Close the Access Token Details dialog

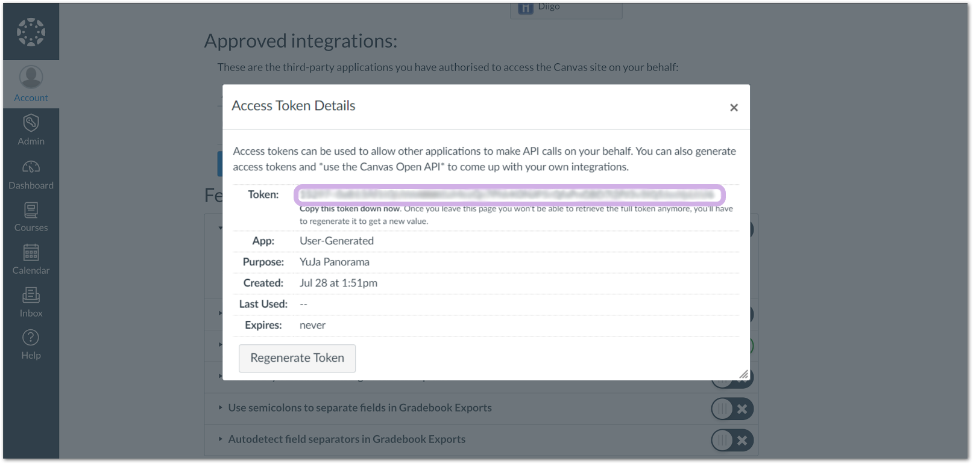[x=734, y=108]
